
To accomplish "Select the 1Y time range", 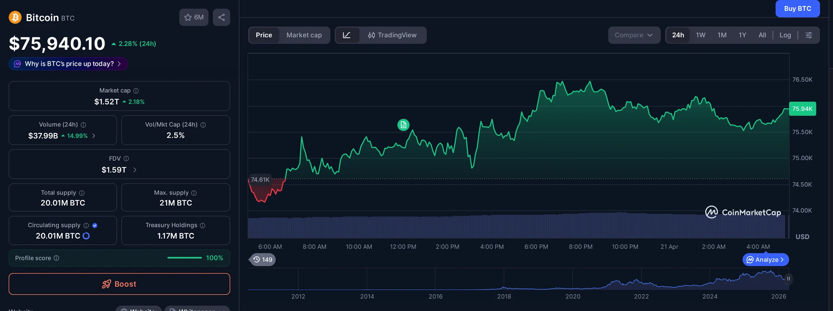I will click(742, 35).
